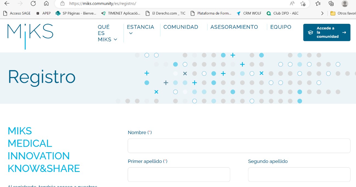Click the Segundo apellido text box
356x187 pixels.
click(299, 174)
